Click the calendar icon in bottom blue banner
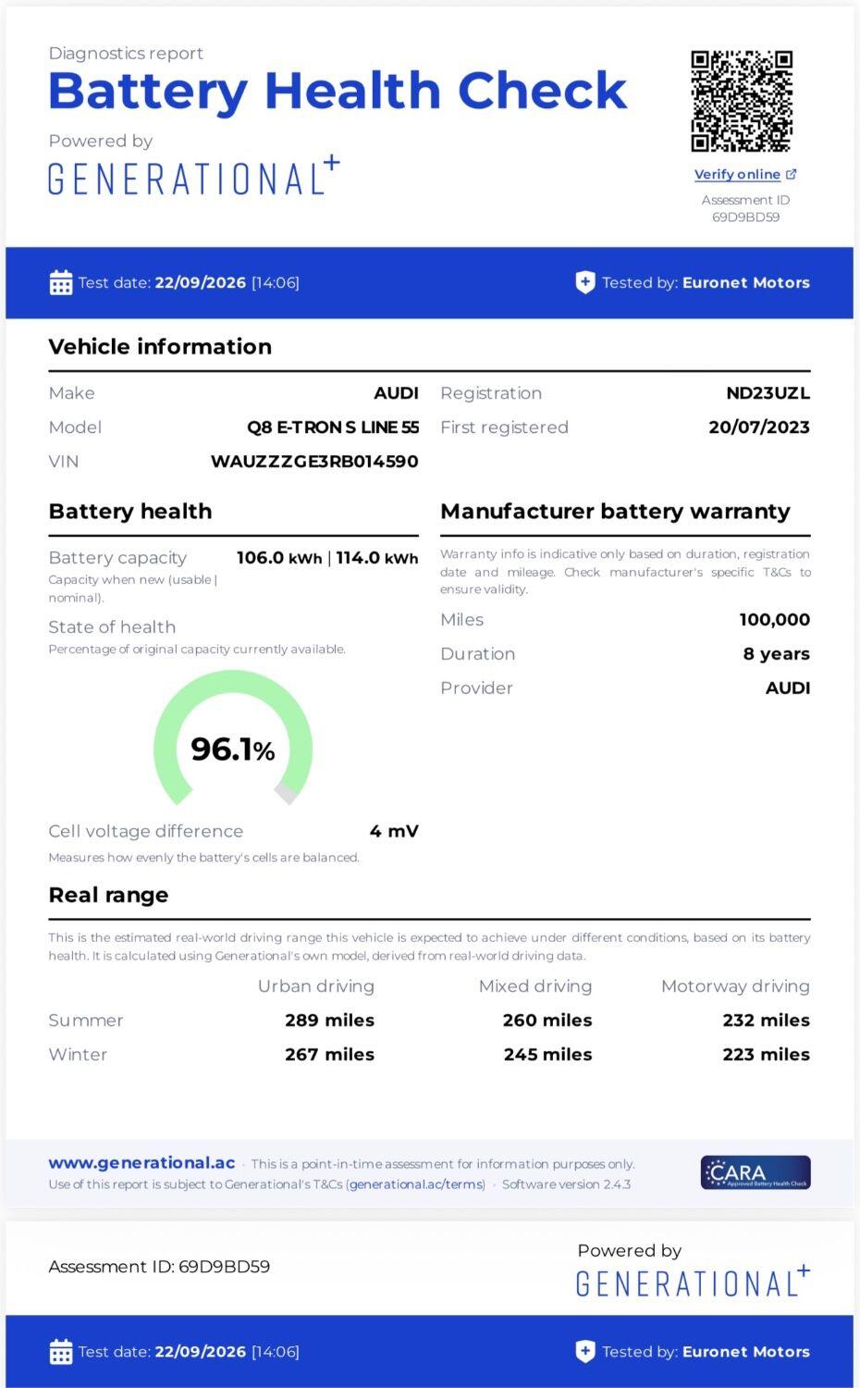 point(61,1352)
